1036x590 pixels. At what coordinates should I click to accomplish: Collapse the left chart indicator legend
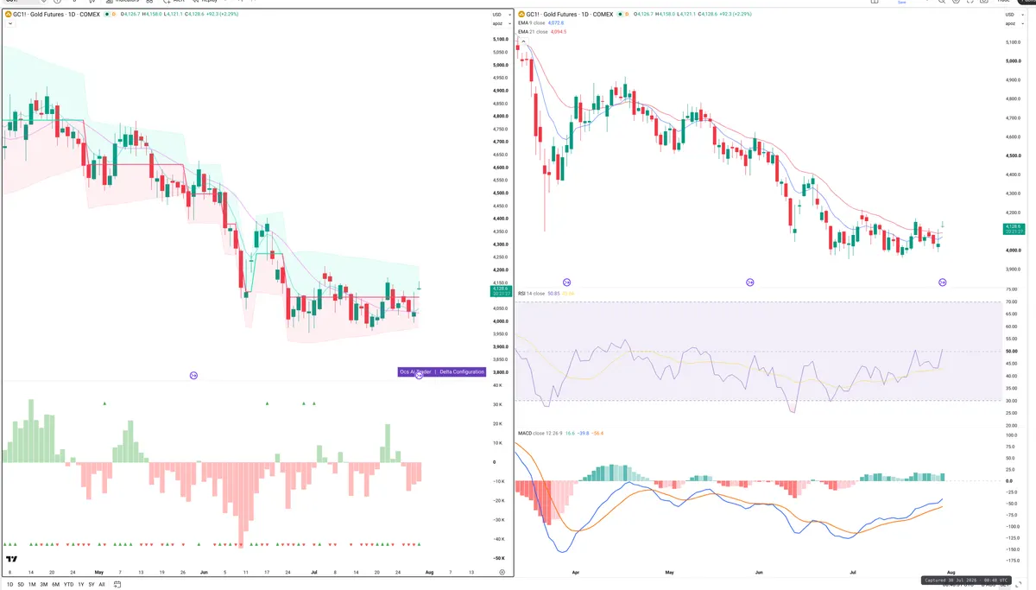pos(9,24)
